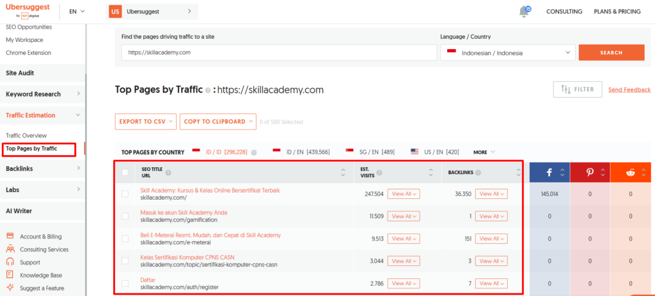This screenshot has width=655, height=296.
Task: Open CONSULTING in the top navigation
Action: [x=564, y=11]
